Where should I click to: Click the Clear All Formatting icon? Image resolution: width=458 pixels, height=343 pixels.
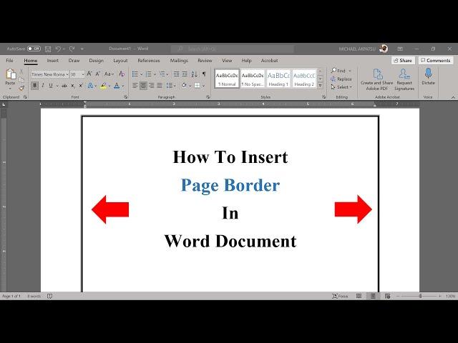click(122, 74)
